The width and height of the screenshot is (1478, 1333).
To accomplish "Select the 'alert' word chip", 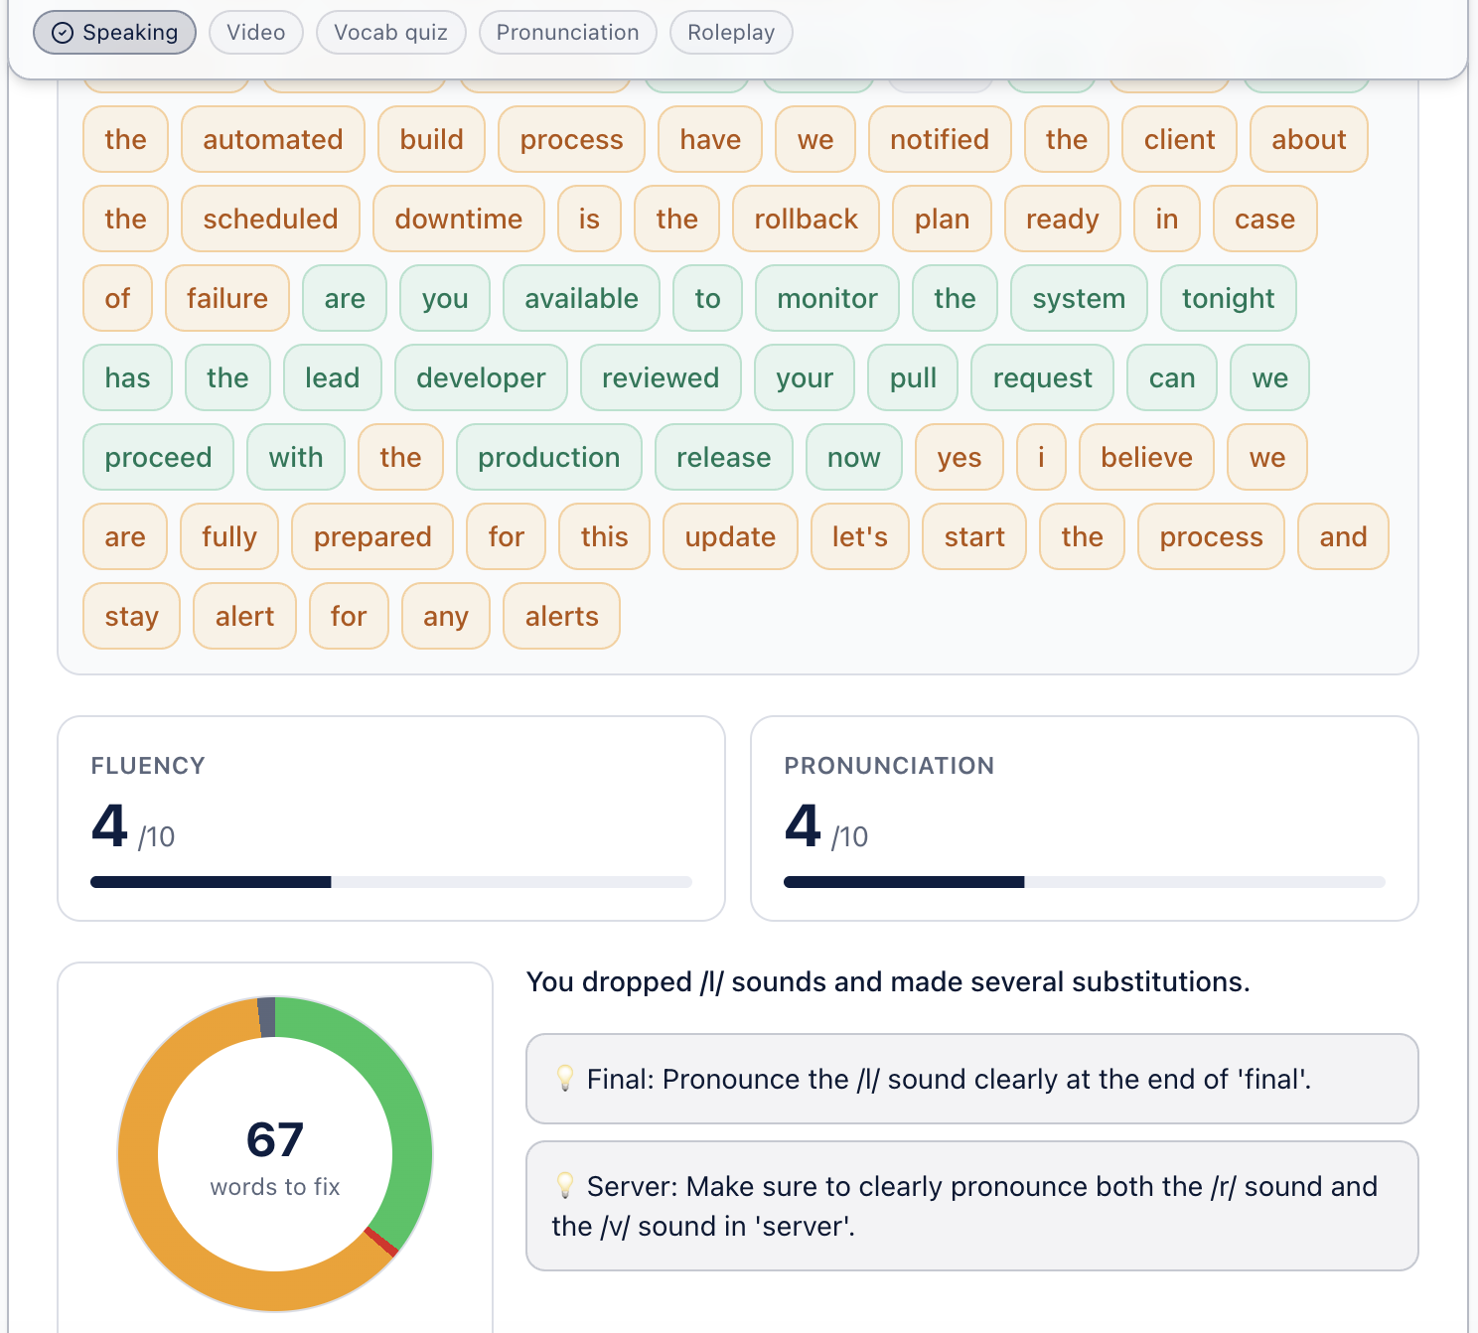I will [244, 616].
